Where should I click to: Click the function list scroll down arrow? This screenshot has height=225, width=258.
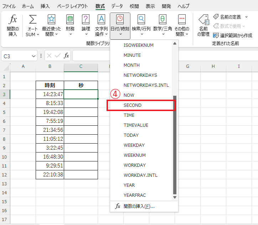click(x=175, y=197)
